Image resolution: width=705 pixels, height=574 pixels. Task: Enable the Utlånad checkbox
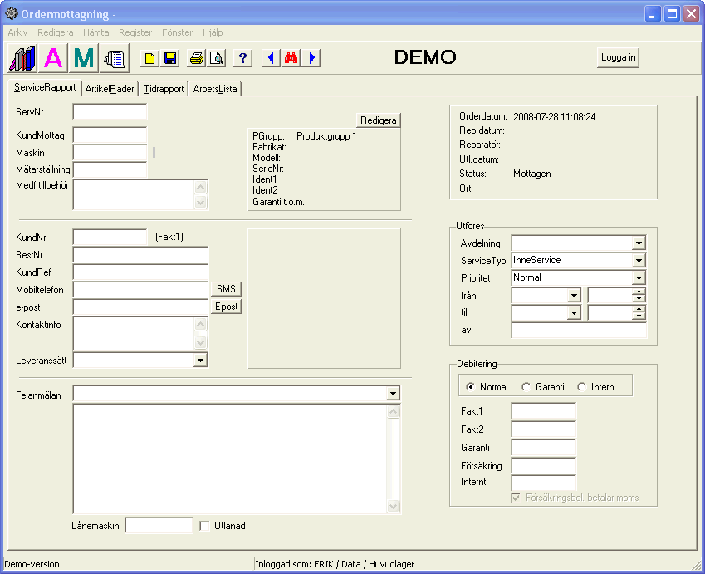(205, 526)
